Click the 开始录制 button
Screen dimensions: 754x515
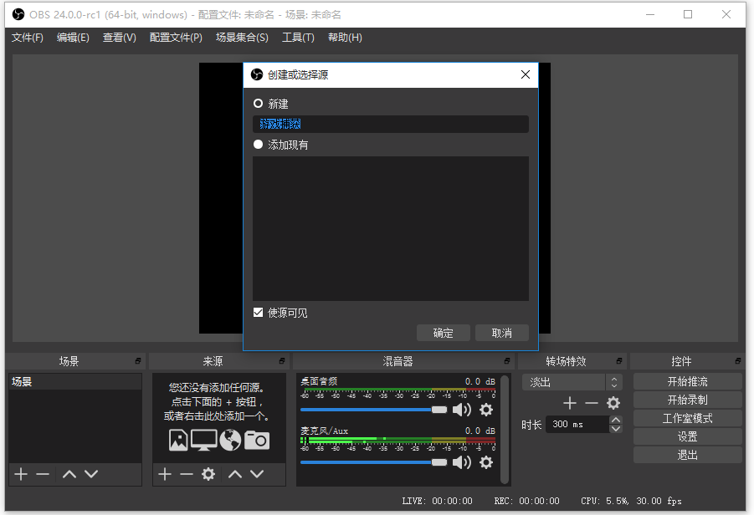pos(687,399)
